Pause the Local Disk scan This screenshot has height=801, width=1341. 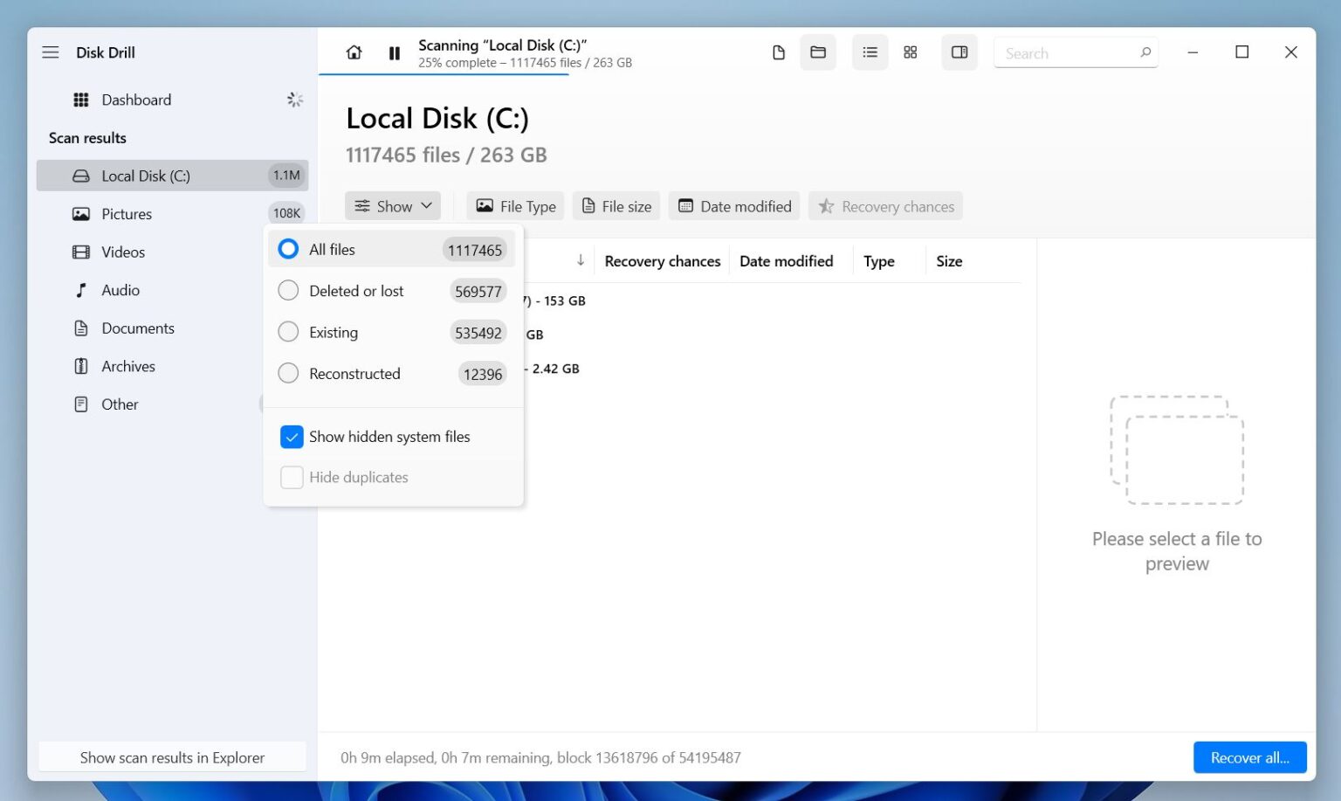tap(394, 52)
